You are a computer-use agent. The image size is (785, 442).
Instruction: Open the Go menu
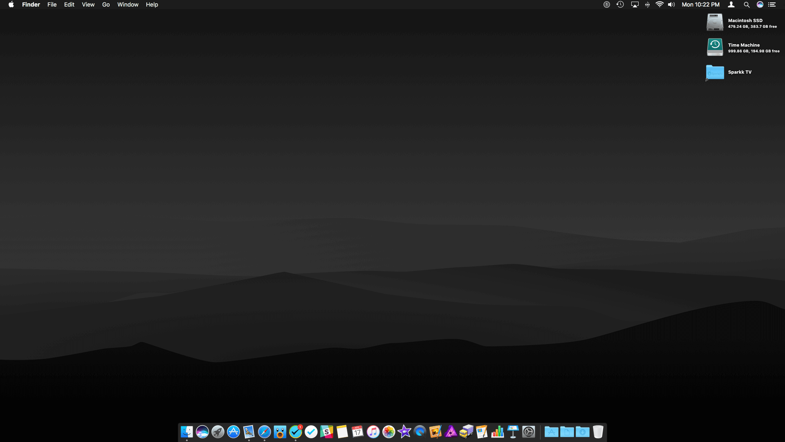click(106, 5)
